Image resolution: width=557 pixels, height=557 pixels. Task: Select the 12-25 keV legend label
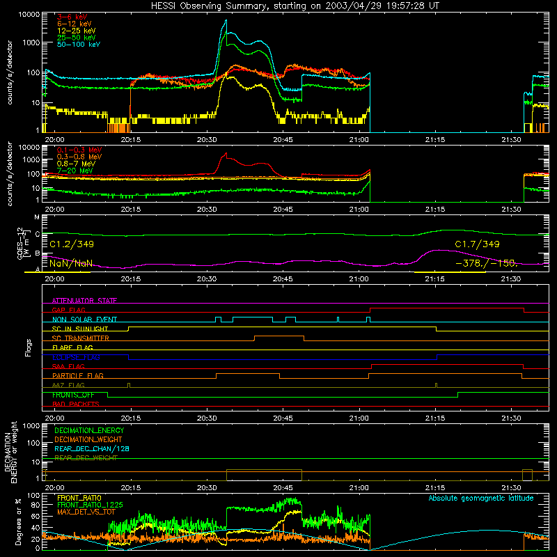77,31
